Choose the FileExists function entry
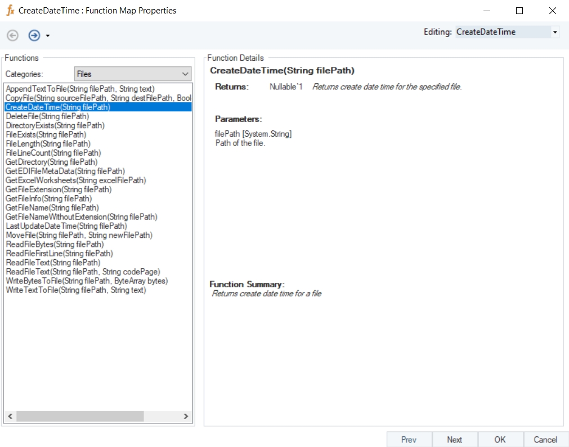The image size is (569, 447). coord(46,134)
